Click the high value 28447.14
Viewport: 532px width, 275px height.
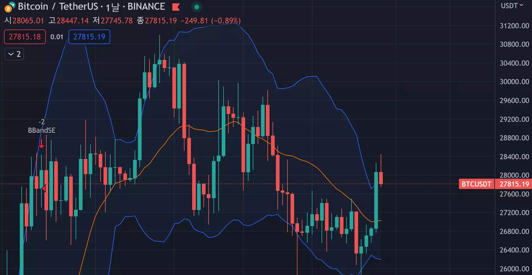[x=73, y=21]
